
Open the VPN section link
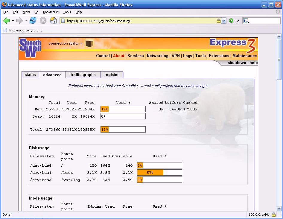coord(176,56)
